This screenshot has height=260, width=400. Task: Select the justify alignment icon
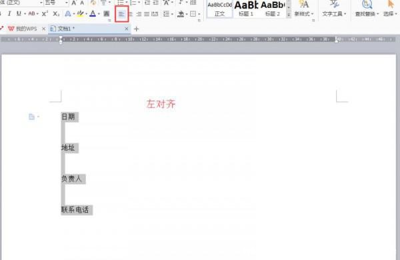(x=147, y=14)
